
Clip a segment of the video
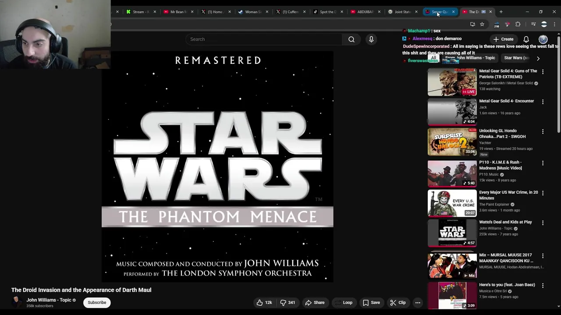(x=398, y=302)
